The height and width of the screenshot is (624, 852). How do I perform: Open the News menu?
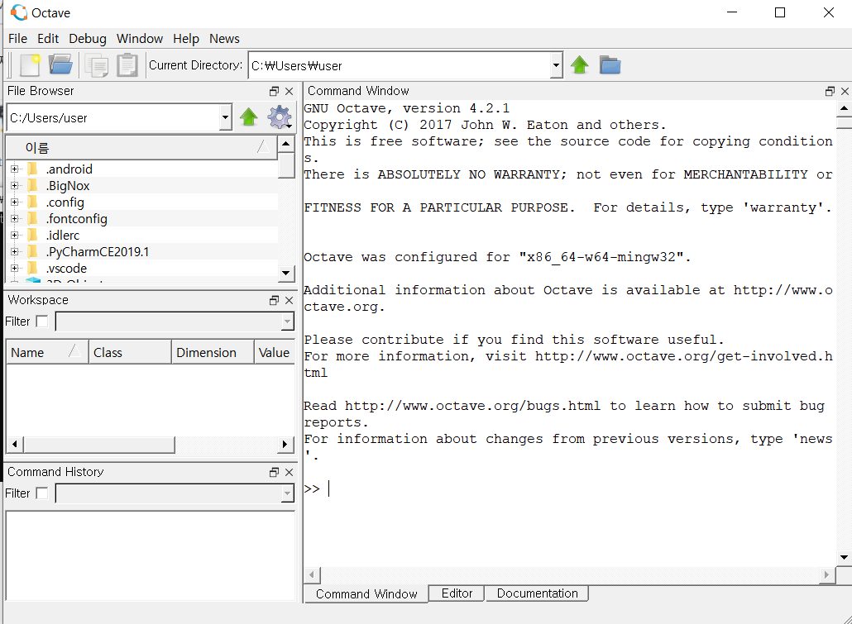coord(224,39)
